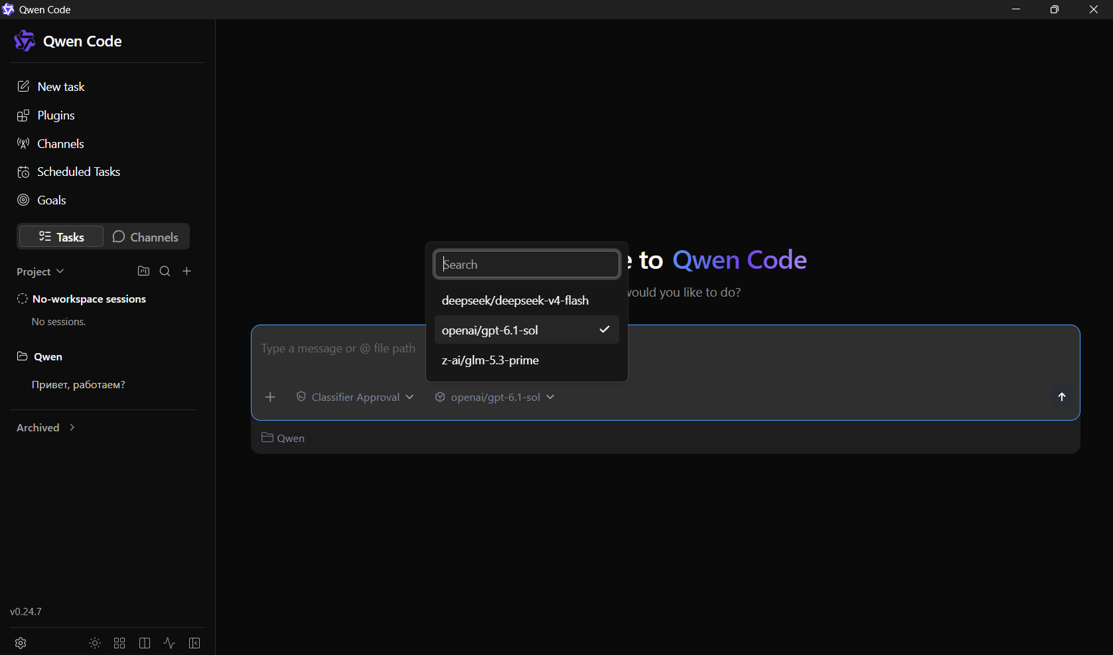
Task: Select z-ai/glm-5.3-prime model
Action: tap(527, 360)
